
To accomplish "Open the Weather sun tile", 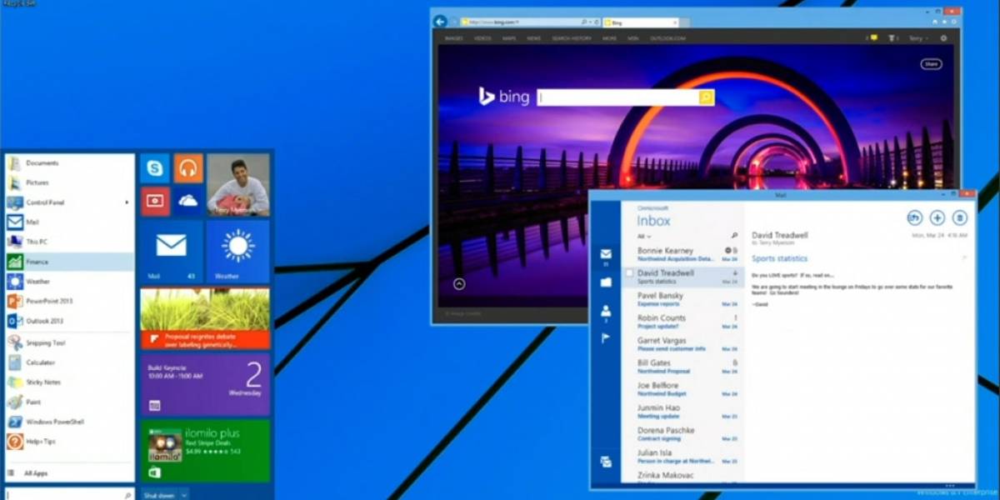I will click(x=238, y=251).
